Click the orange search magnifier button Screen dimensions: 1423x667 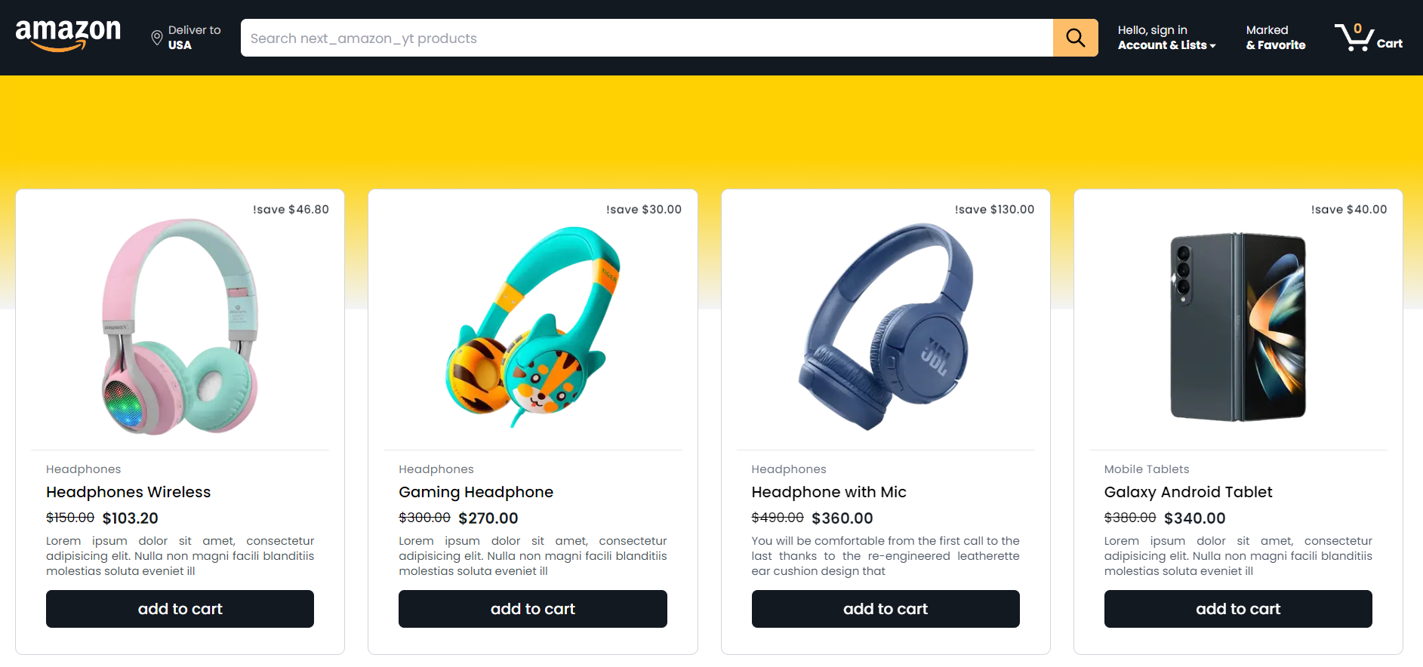coord(1075,38)
